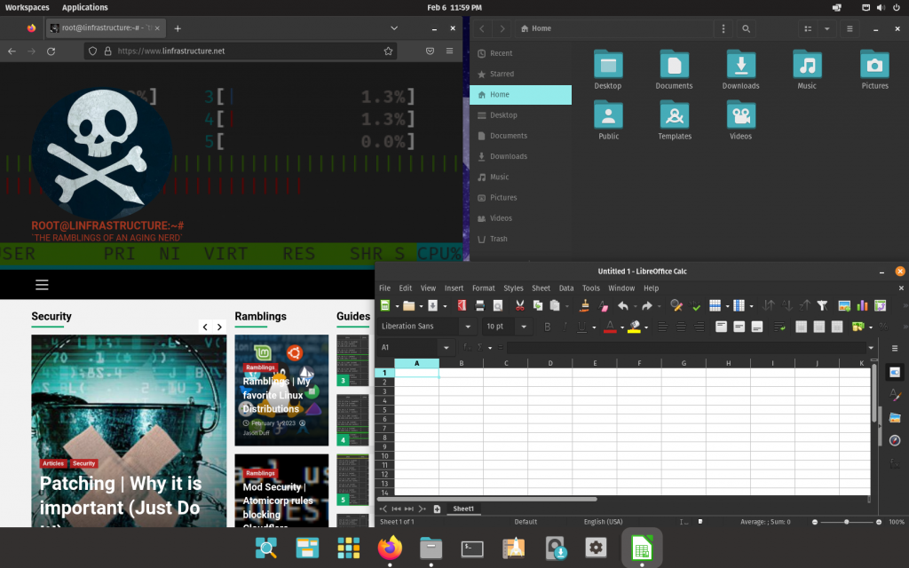Open the Format menu in Calc
The width and height of the screenshot is (909, 568).
[484, 288]
